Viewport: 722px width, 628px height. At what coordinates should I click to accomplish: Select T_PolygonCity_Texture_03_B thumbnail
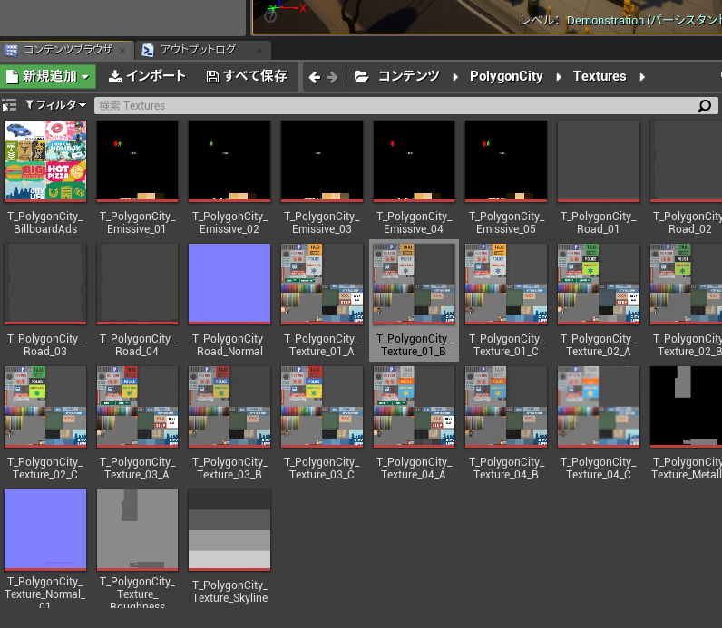(x=229, y=407)
